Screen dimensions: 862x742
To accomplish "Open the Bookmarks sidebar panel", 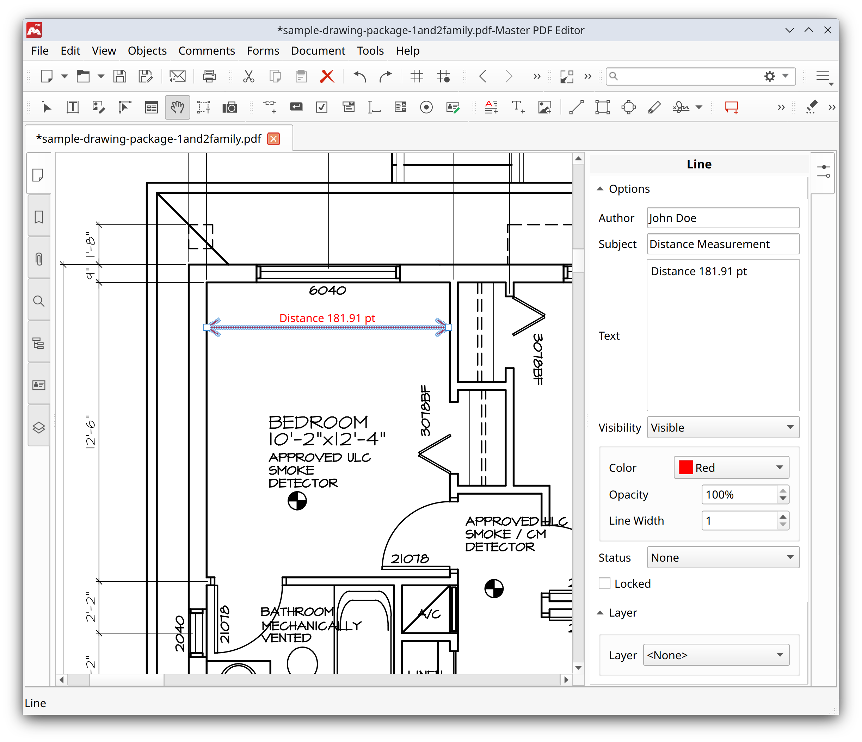I will click(39, 217).
